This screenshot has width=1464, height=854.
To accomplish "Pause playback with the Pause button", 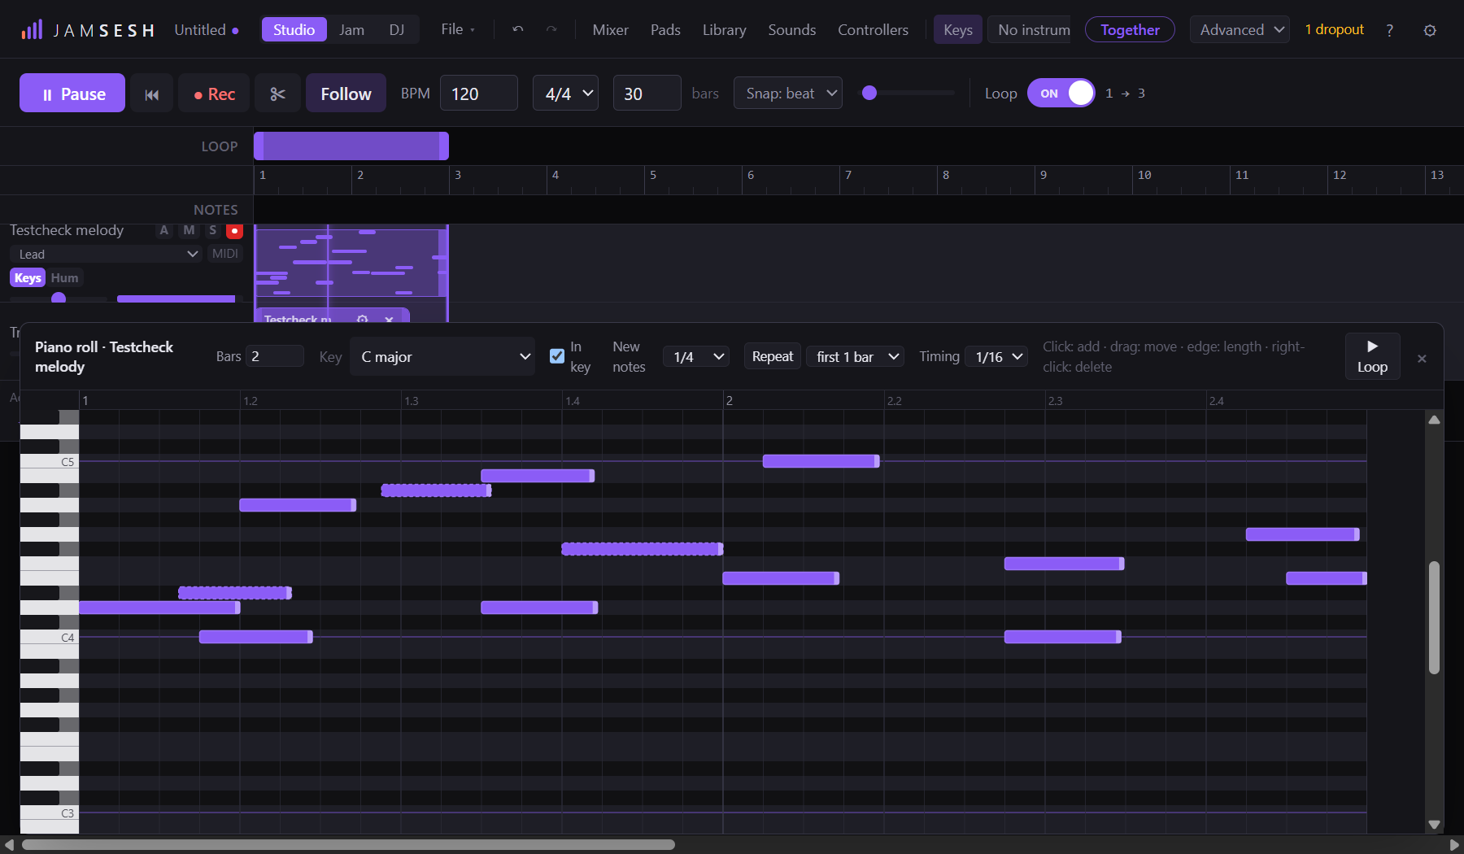I will click(x=72, y=94).
